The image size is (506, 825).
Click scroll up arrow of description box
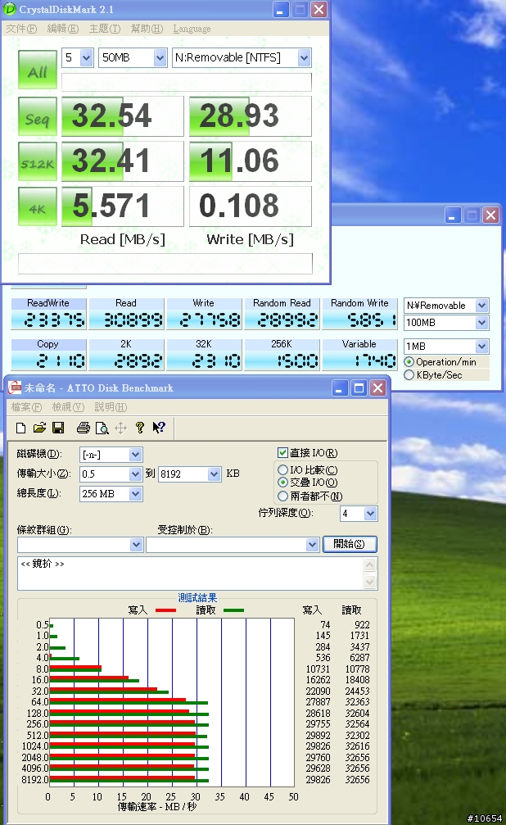point(370,564)
